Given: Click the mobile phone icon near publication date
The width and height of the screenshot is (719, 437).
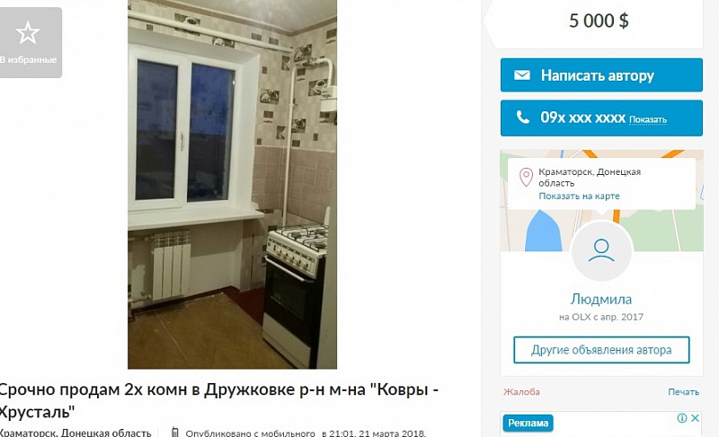Looking at the screenshot, I should tap(174, 432).
